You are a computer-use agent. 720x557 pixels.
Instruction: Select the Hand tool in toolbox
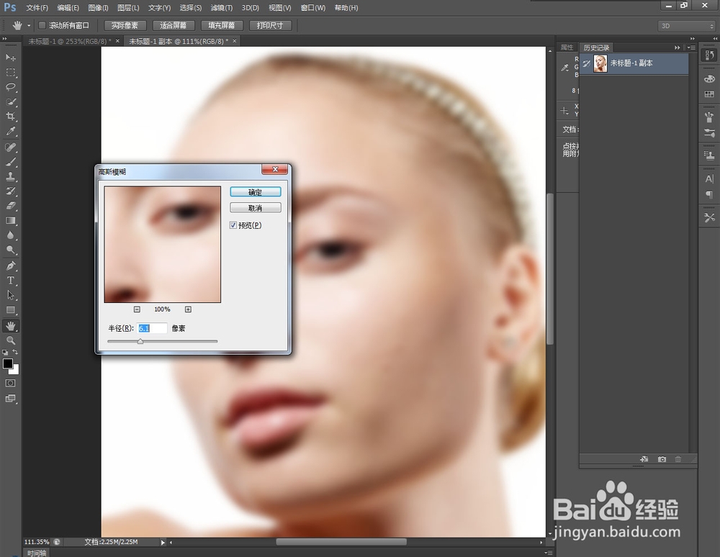10,326
